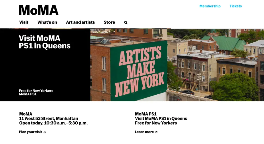Image resolution: width=264 pixels, height=144 pixels.
Task: Open the Art and artists menu
Action: [x=80, y=22]
